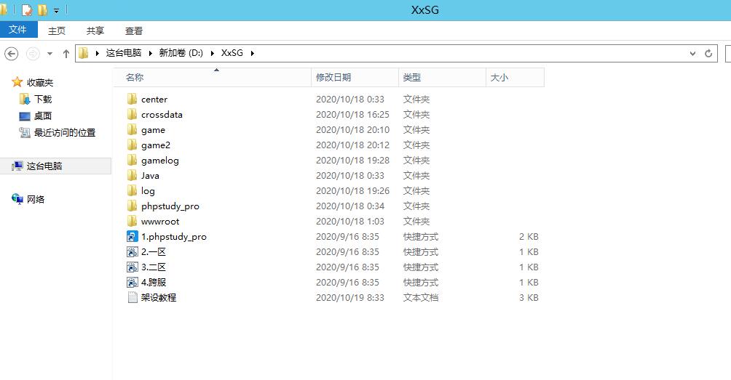Open the Customize Quick Access Toolbar dropdown
Image resolution: width=731 pixels, height=380 pixels.
click(x=57, y=11)
